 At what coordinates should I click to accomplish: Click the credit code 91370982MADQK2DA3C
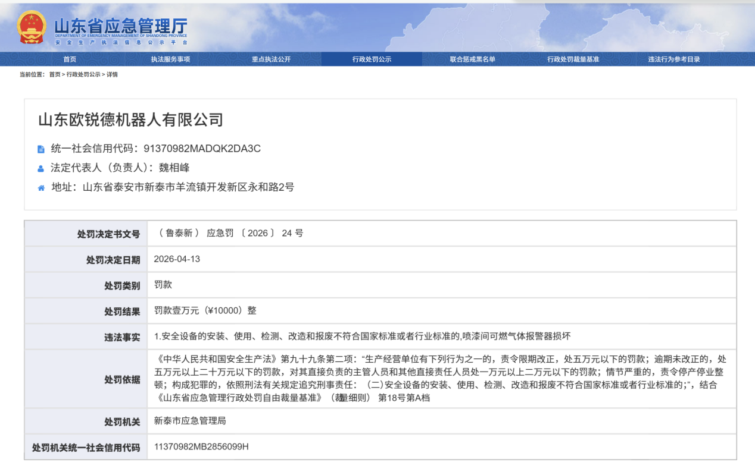point(202,149)
